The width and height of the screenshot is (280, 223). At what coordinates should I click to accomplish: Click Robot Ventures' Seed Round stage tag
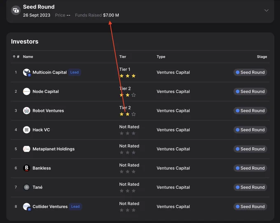(250, 111)
